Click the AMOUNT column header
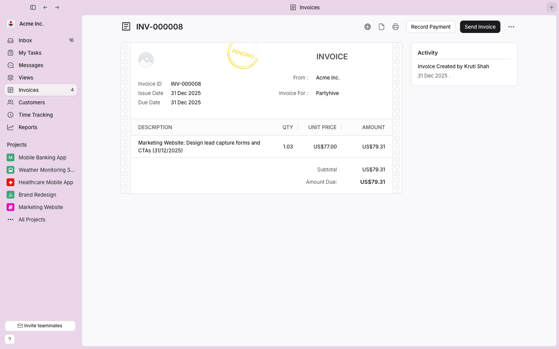The height and width of the screenshot is (349, 559). point(373,127)
